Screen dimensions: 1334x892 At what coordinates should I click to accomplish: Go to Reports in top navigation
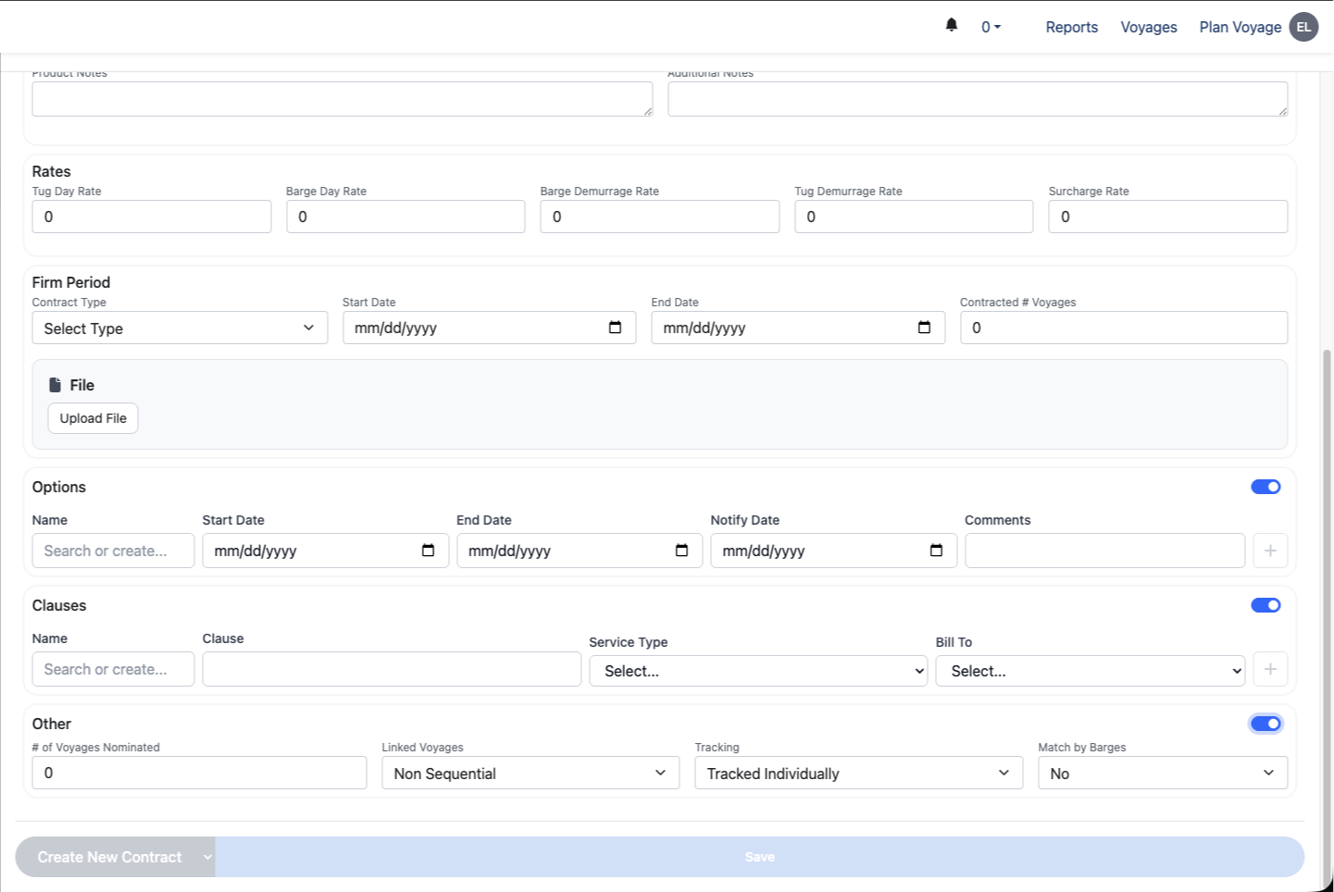click(x=1071, y=27)
